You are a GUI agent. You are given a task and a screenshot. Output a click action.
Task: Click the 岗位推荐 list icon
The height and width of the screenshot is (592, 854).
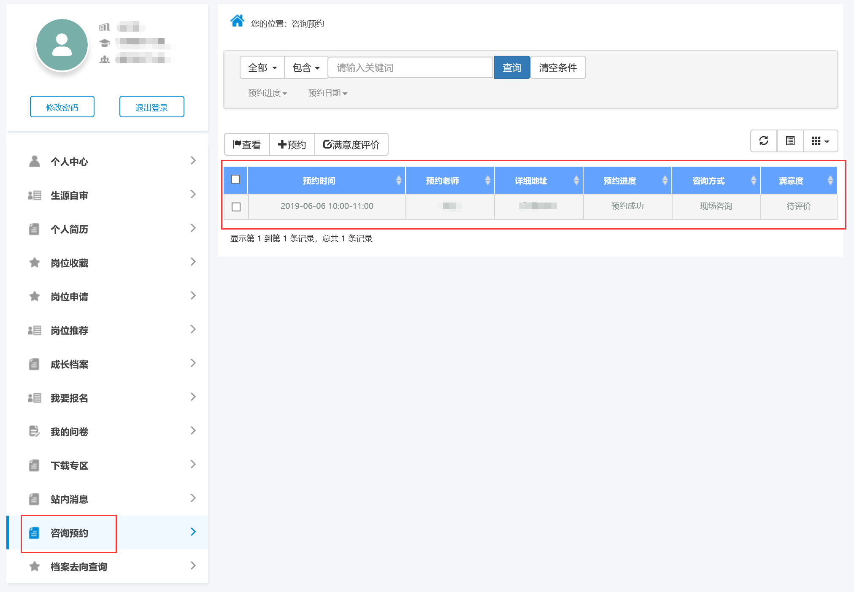coord(35,330)
